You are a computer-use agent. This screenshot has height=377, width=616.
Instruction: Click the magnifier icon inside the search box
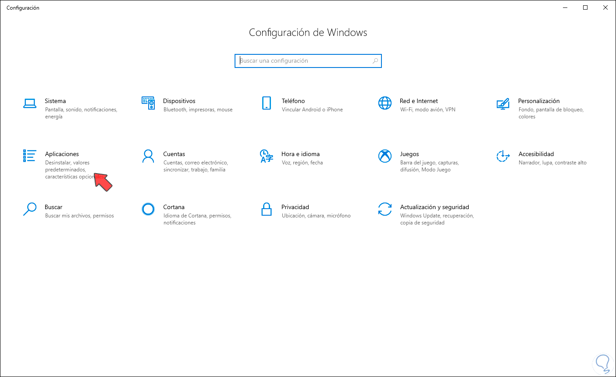coord(375,61)
